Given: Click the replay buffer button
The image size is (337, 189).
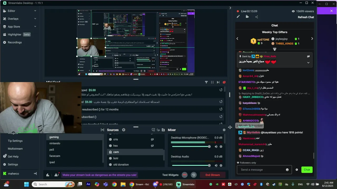Looking at the screenshot, I should tap(194, 175).
